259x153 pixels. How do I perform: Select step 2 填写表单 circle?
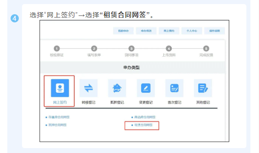click(94, 49)
